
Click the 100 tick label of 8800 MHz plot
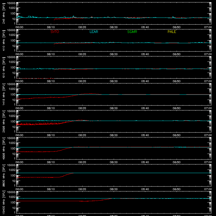click(13, 175)
